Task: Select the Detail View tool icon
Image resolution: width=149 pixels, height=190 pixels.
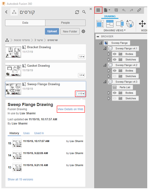Action: [130, 24]
